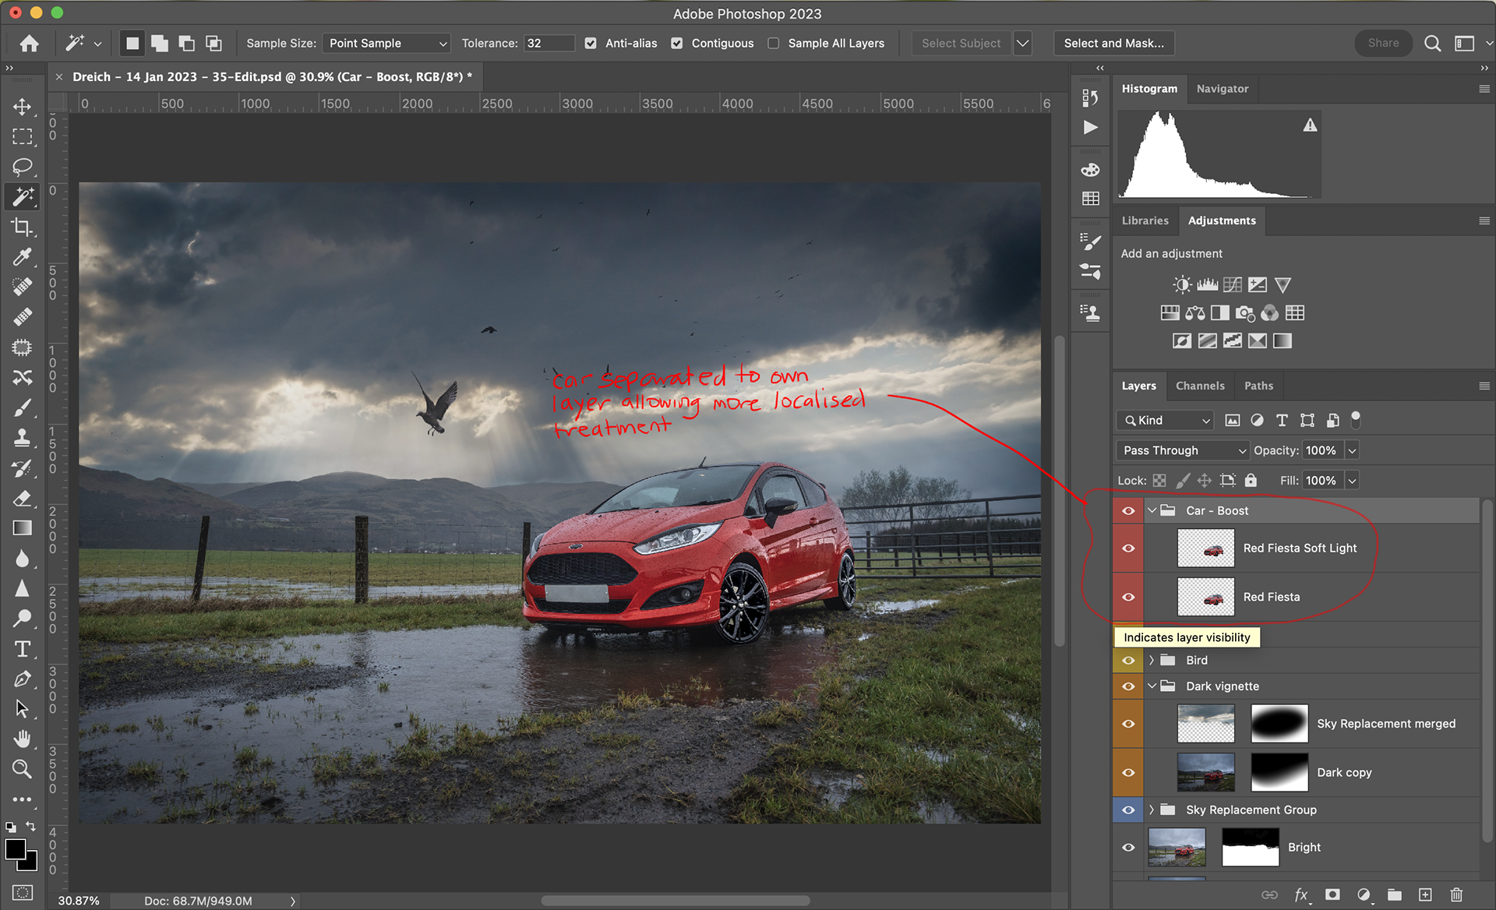Select the Eyedropper tool
The width and height of the screenshot is (1496, 910).
click(22, 257)
